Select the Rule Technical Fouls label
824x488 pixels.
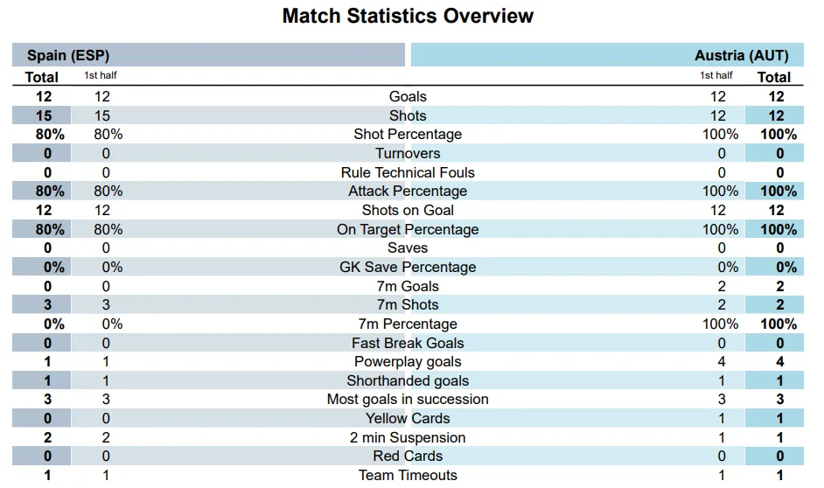click(x=408, y=172)
